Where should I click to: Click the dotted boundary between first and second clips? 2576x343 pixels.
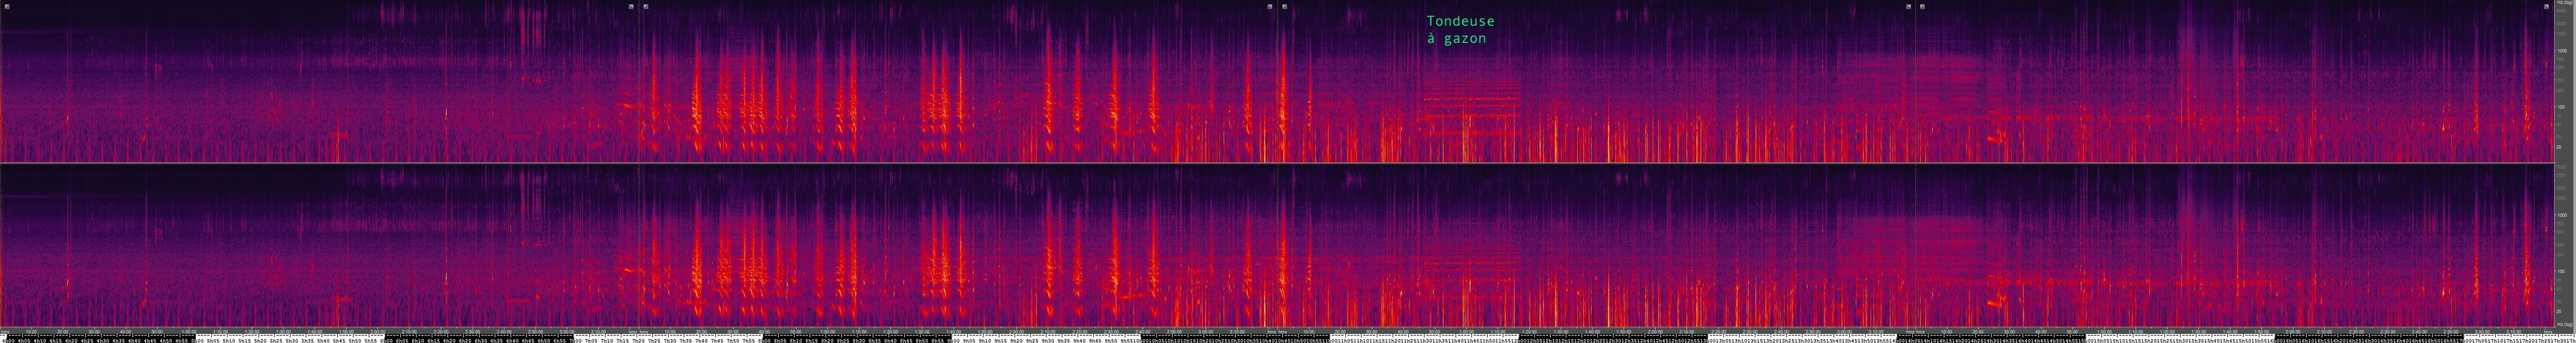639,80
